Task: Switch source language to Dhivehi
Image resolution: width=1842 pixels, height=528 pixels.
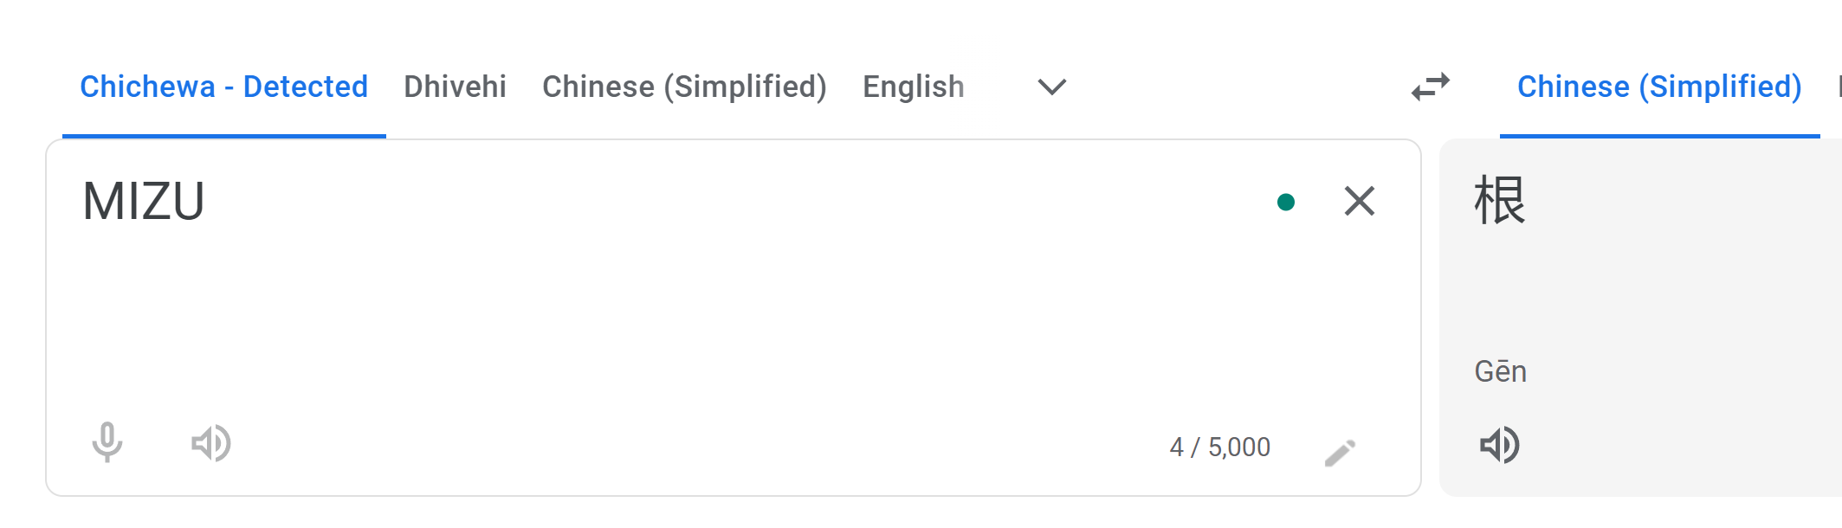Action: click(x=455, y=87)
